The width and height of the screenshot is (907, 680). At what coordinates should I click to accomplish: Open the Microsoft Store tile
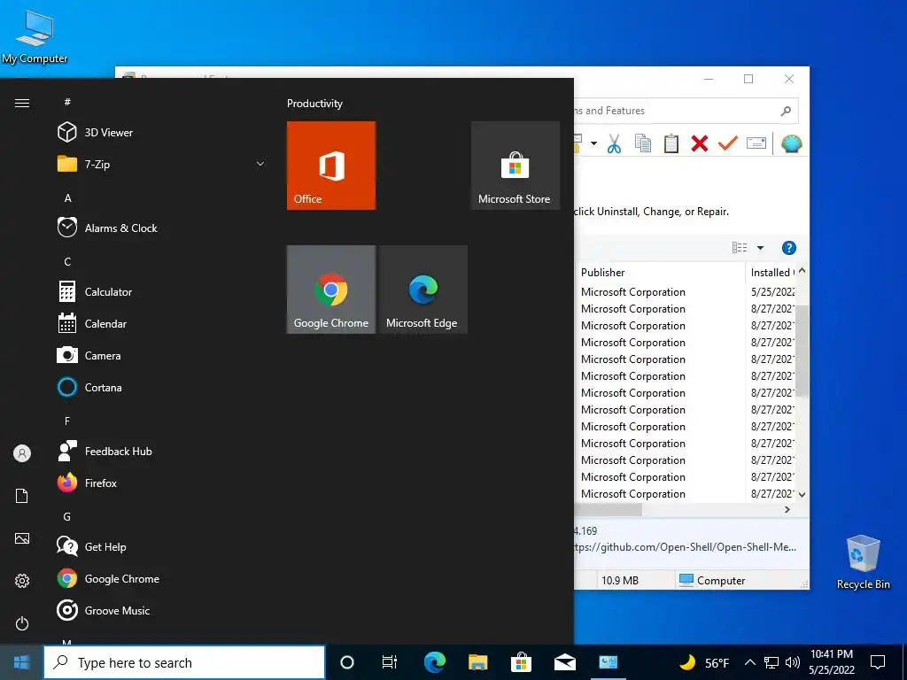(x=515, y=166)
